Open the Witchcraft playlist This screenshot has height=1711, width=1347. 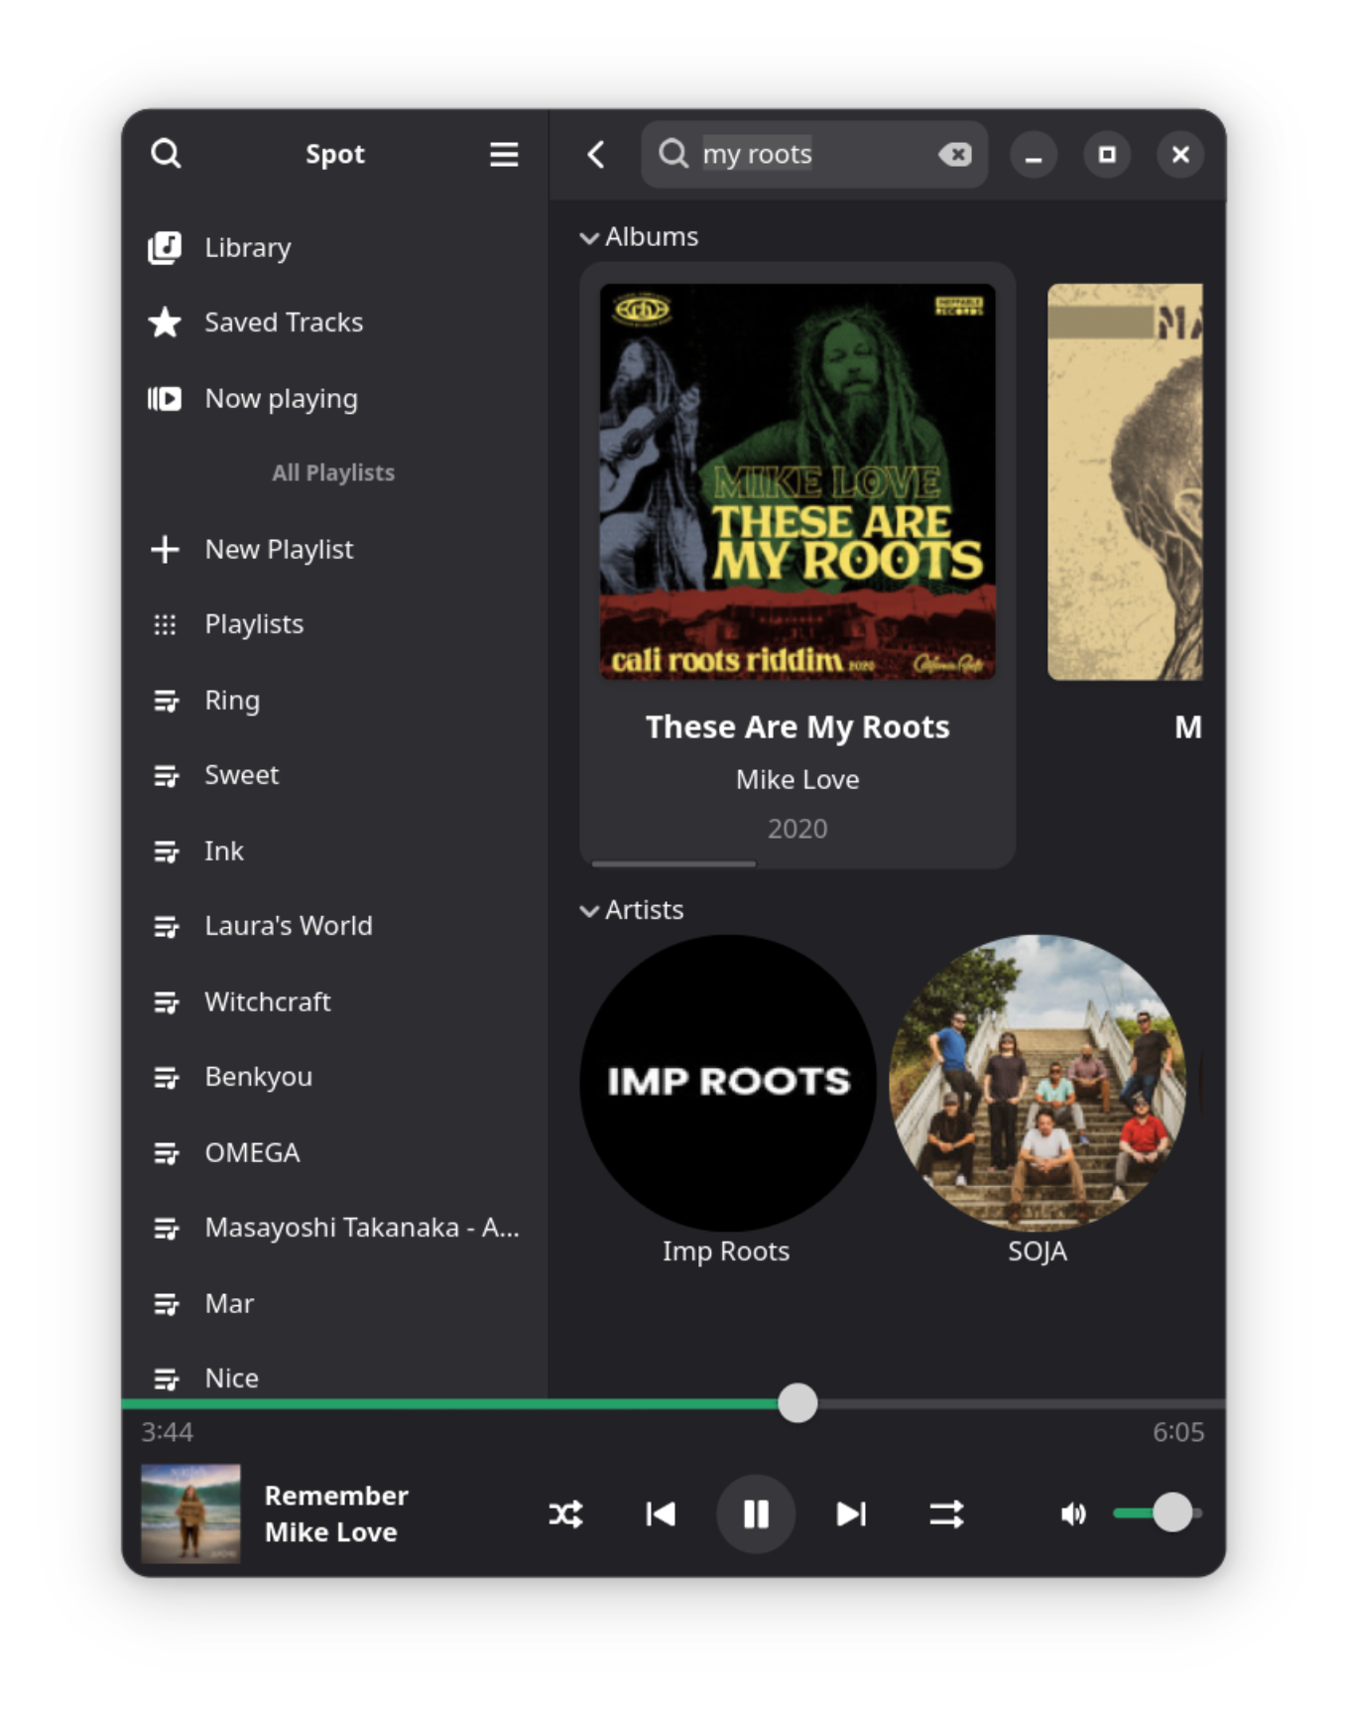click(x=334, y=1001)
